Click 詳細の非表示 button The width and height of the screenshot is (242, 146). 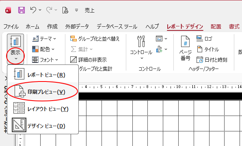tap(89, 60)
